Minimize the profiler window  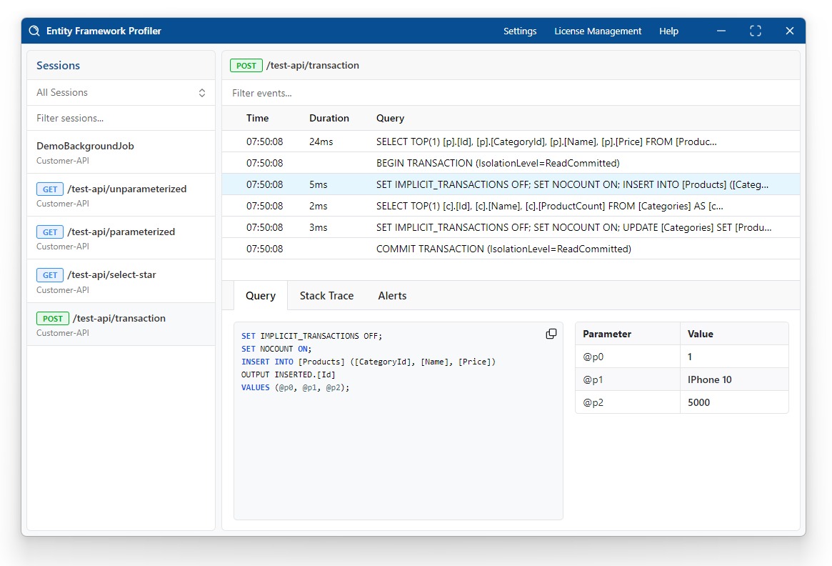(721, 31)
